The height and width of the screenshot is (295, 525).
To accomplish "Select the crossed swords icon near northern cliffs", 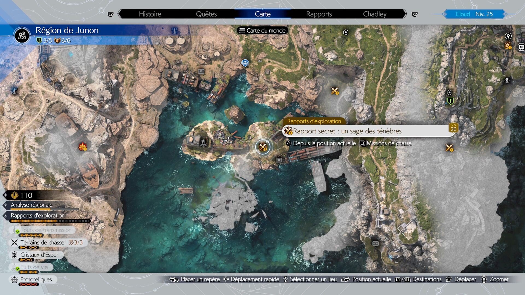I will [x=335, y=91].
